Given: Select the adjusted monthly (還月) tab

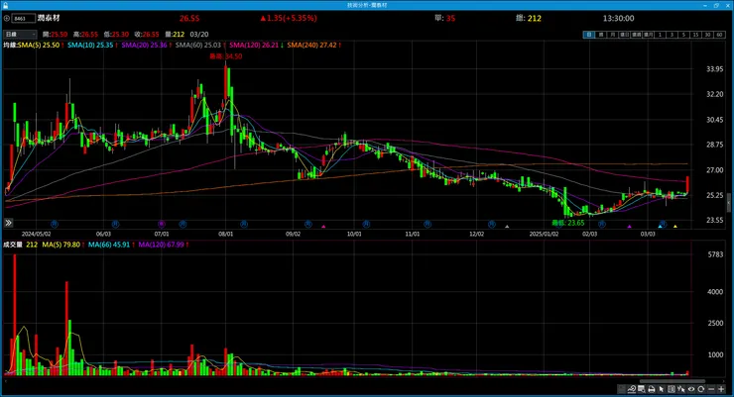Looking at the screenshot, I should [649, 35].
